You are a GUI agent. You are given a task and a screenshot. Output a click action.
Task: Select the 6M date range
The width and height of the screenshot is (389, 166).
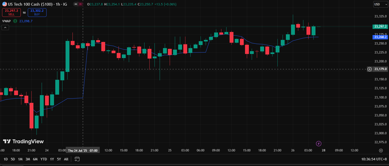(35, 159)
